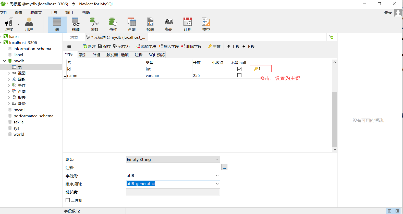This screenshot has width=403, height=214.
Task: Uncheck 不是 null for id field
Action: coord(239,69)
